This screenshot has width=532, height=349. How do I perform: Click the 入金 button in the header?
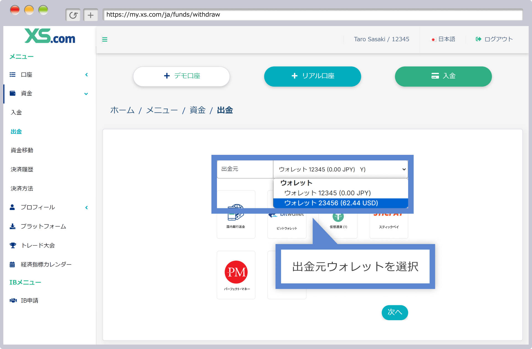click(x=443, y=76)
